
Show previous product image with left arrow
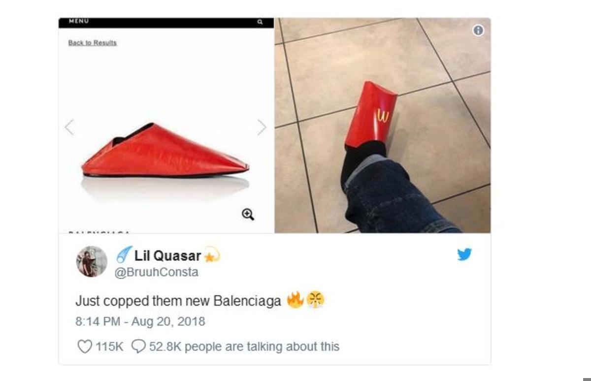[x=69, y=127]
